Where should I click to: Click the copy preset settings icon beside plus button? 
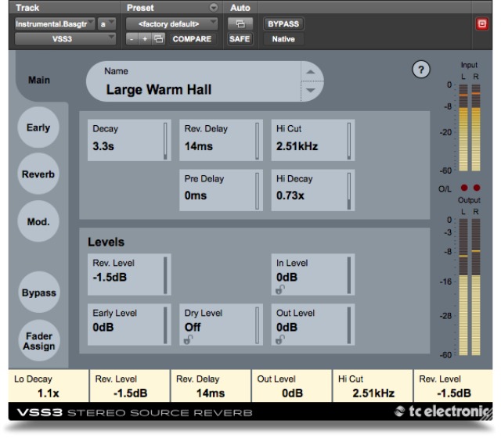[x=158, y=39]
